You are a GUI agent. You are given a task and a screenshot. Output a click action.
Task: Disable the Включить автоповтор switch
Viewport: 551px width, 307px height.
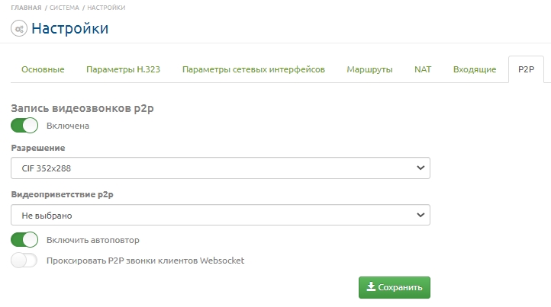pos(24,240)
